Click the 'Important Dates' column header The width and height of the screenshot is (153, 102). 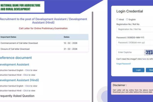[x=8, y=37]
